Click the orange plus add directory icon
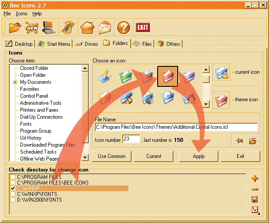This screenshot has width=269, height=223. [x=255, y=178]
